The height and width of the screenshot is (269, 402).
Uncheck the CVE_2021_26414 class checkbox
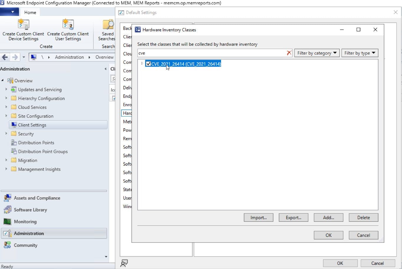click(149, 64)
